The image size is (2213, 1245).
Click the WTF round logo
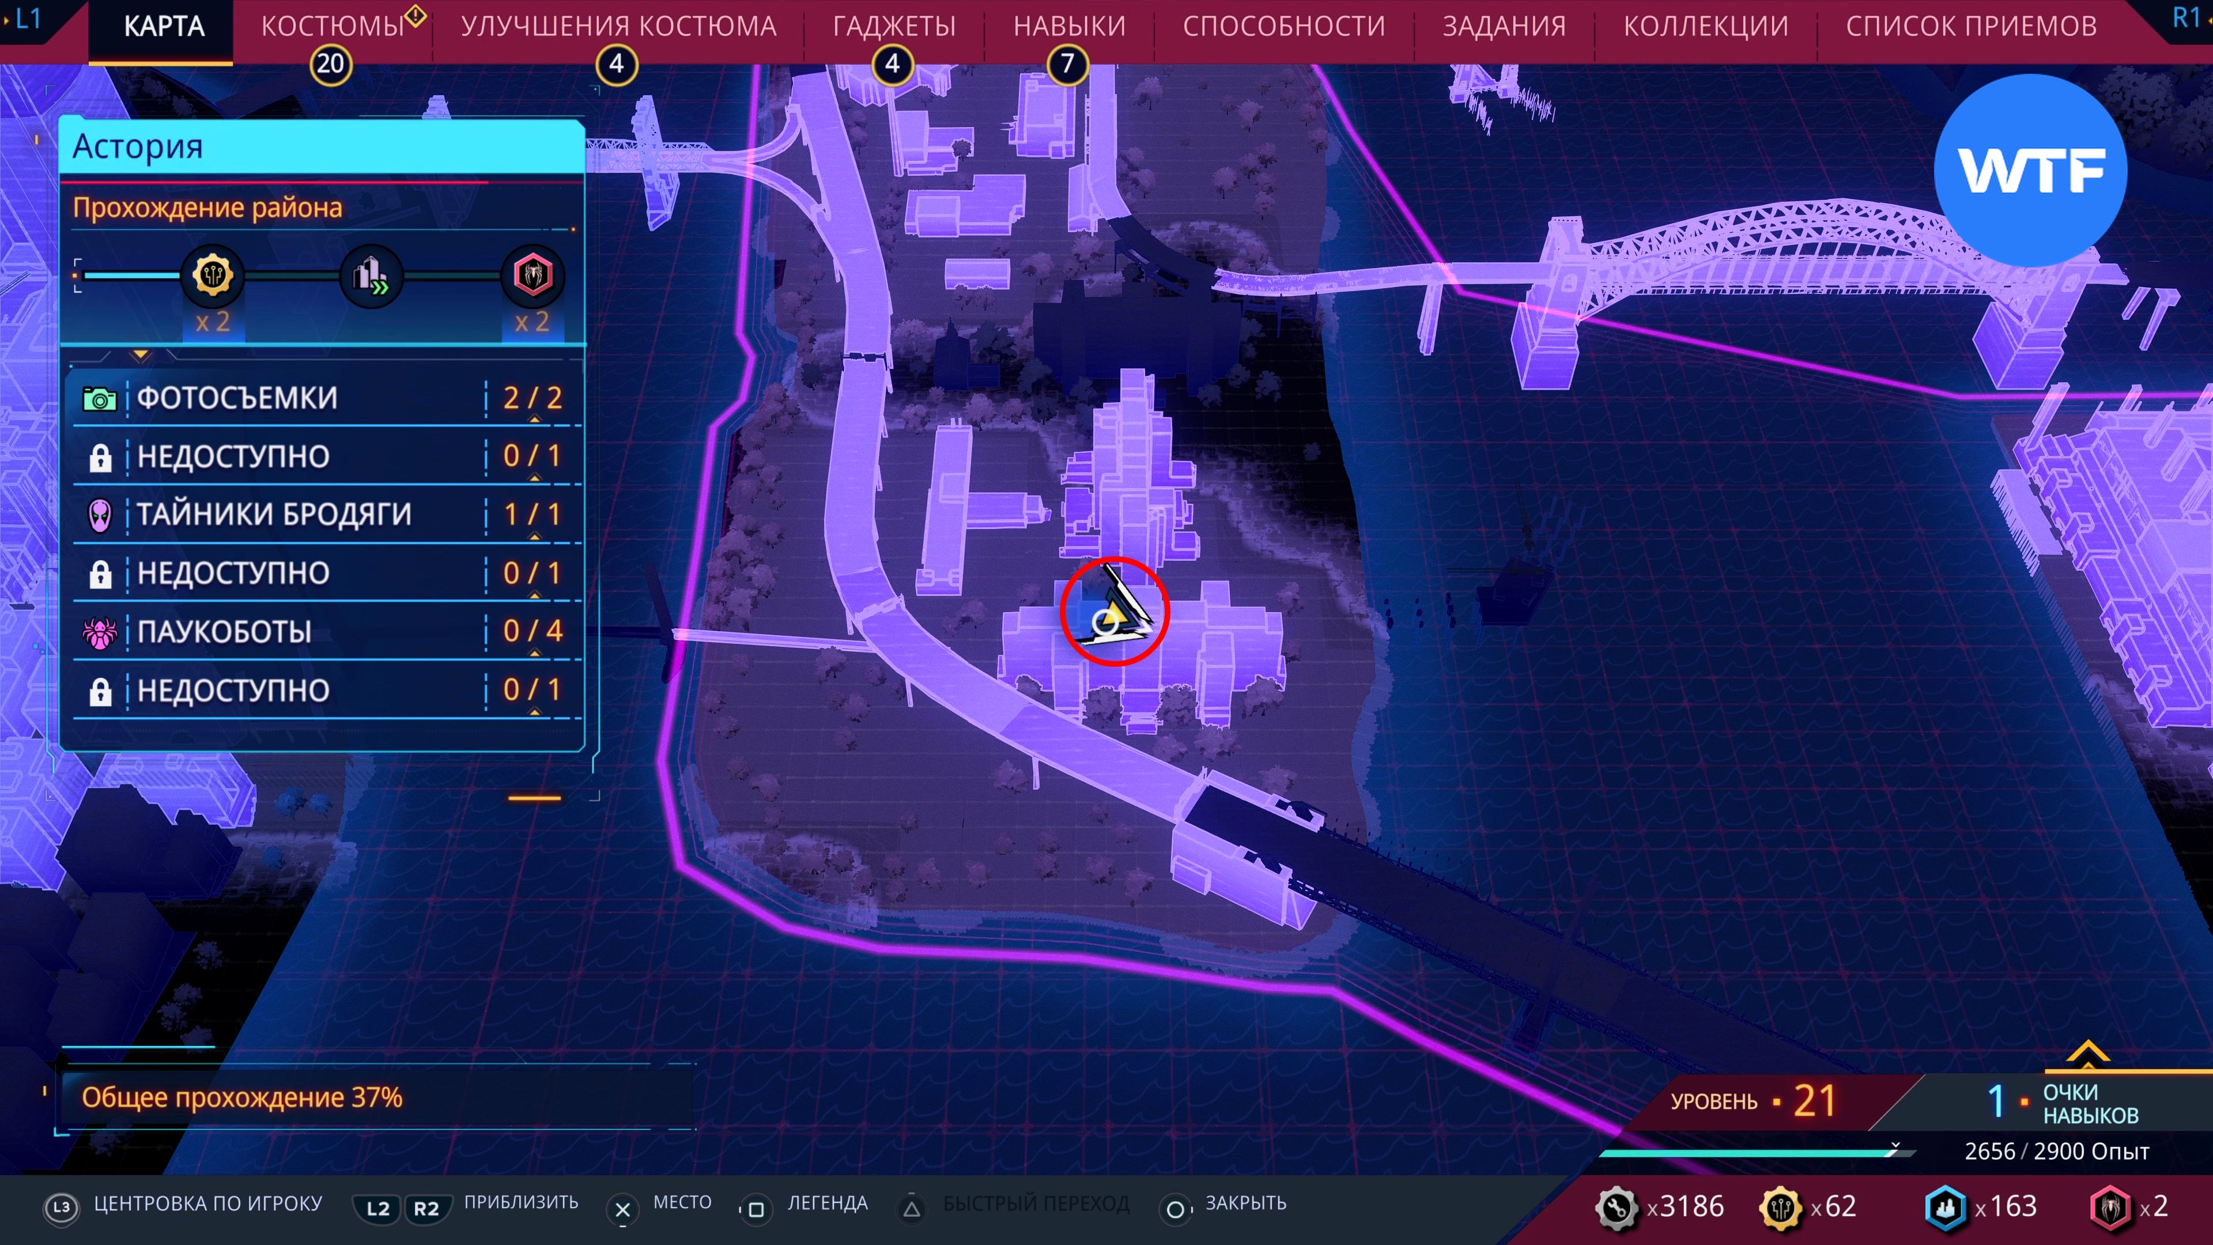pyautogui.click(x=2030, y=170)
